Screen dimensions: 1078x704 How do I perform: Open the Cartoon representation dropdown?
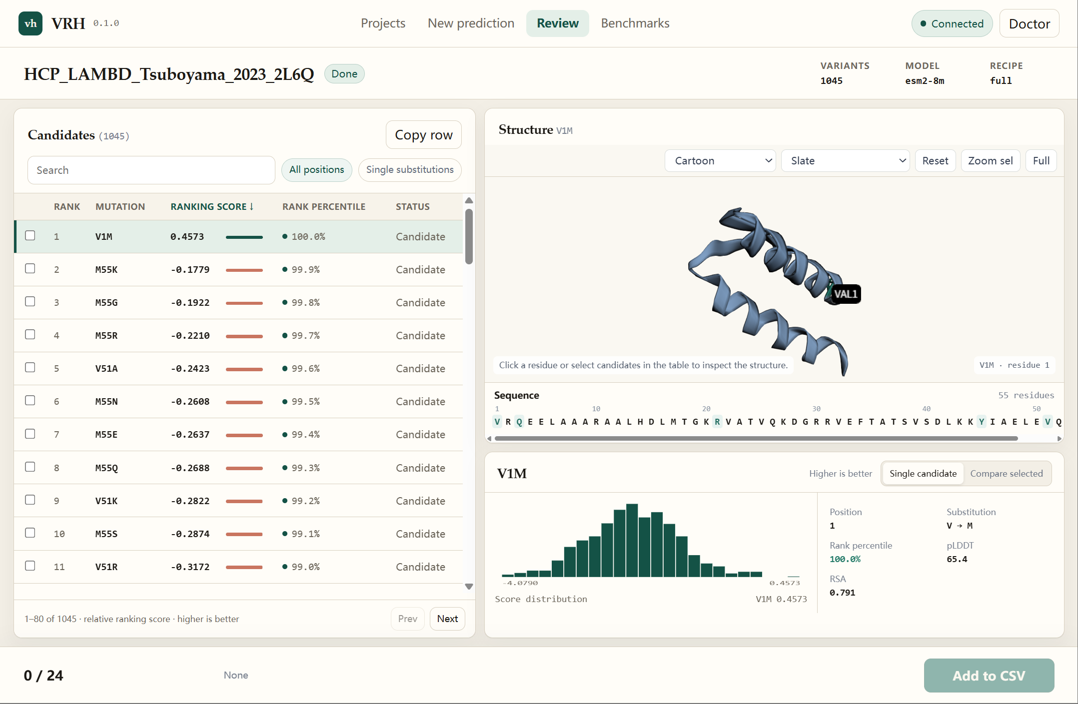(720, 161)
